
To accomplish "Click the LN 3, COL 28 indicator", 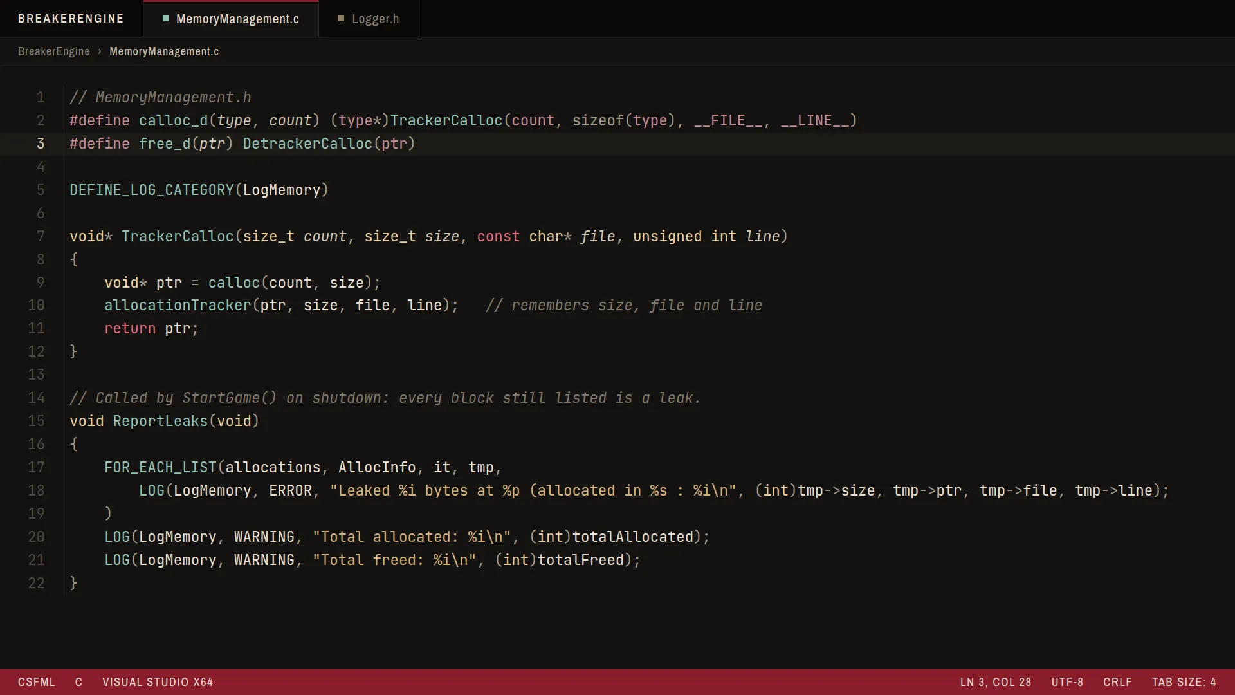I will (x=996, y=682).
